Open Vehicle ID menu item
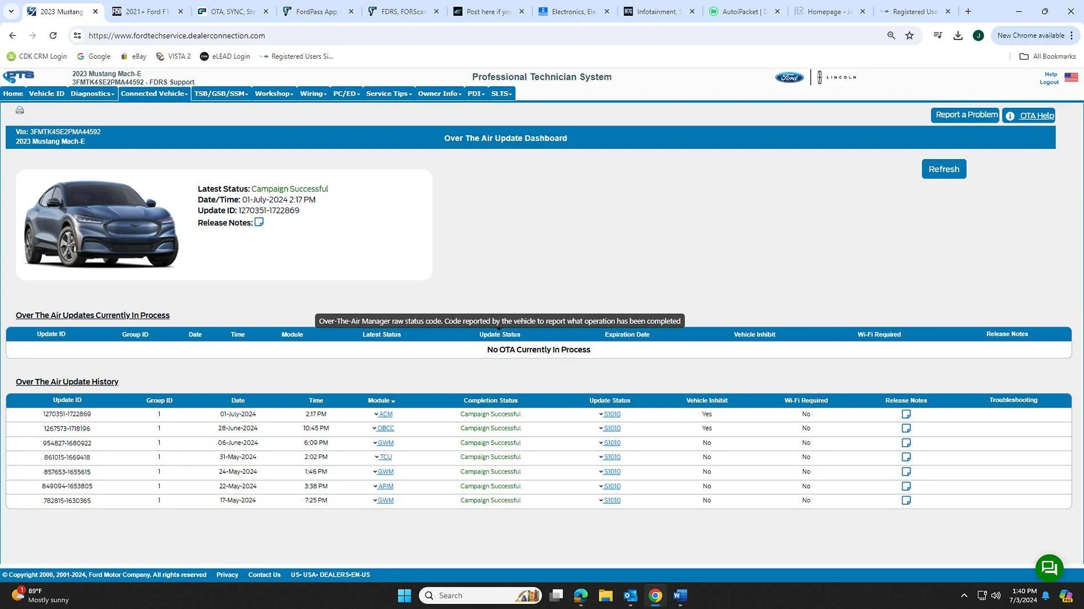1084x609 pixels. pos(47,94)
